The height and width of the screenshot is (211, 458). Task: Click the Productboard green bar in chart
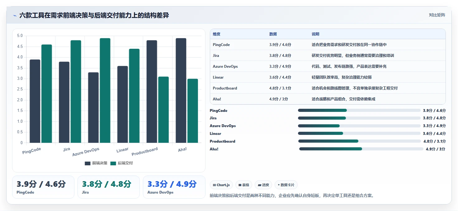163,110
